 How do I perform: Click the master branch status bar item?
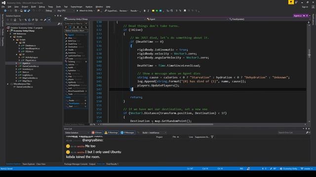[307, 169]
